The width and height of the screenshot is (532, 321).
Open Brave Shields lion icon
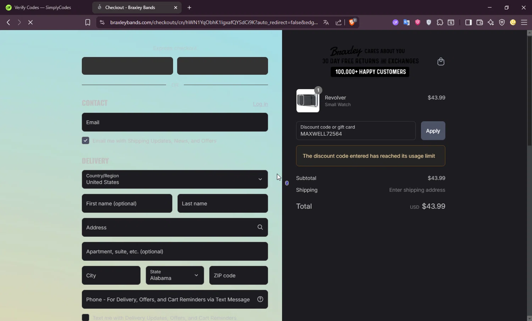[x=352, y=22]
